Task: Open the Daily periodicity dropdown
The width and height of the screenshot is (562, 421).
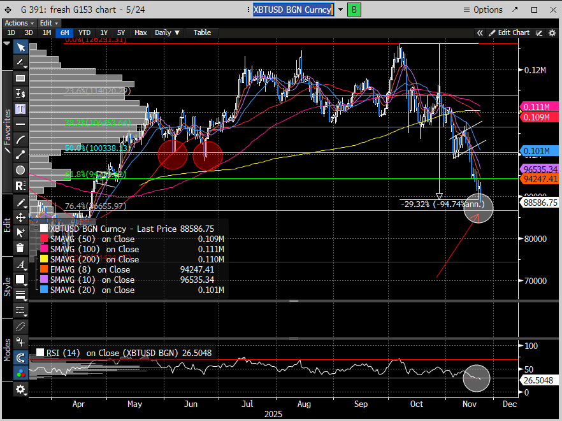Action: pyautogui.click(x=167, y=32)
